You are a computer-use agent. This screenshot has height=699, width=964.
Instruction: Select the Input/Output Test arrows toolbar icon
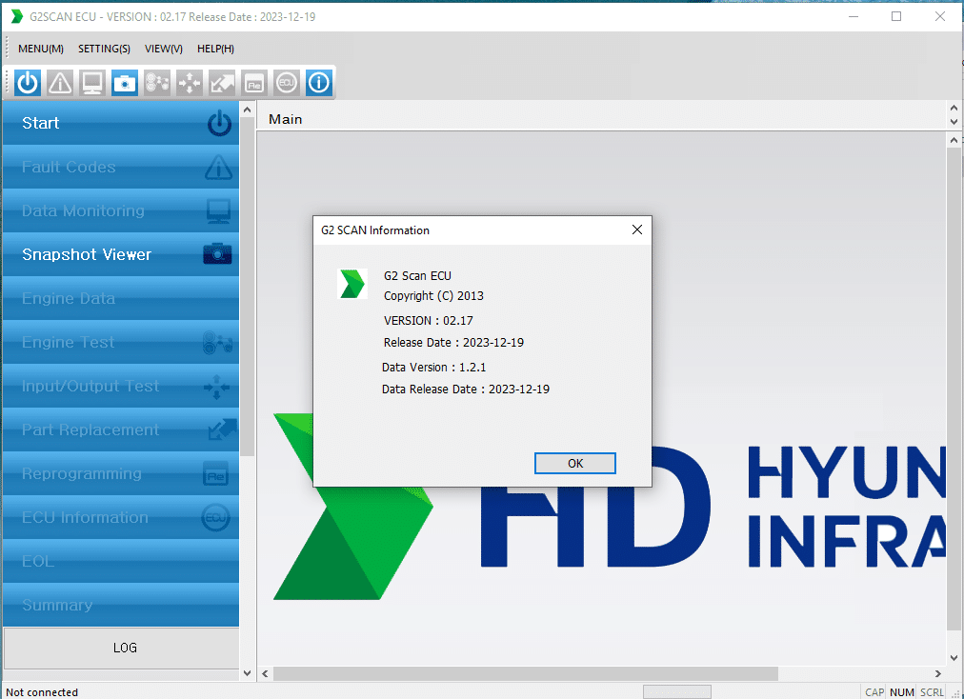[189, 83]
